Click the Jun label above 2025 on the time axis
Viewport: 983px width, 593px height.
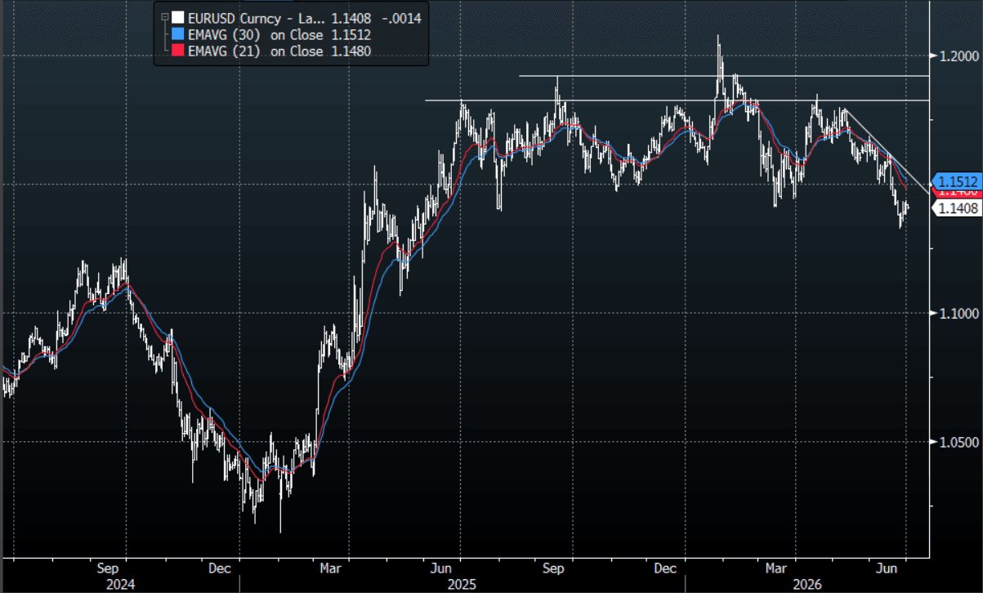point(441,568)
